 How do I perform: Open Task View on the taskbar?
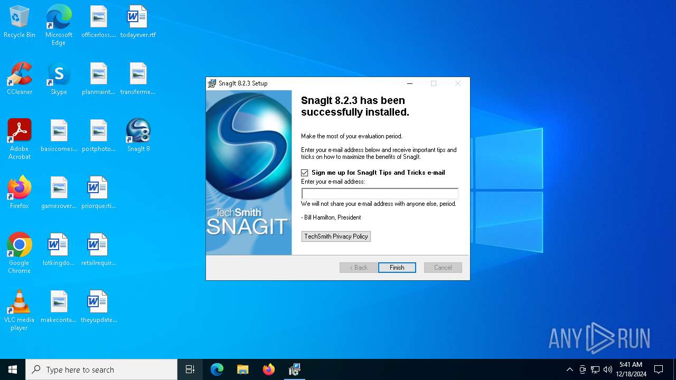point(190,369)
